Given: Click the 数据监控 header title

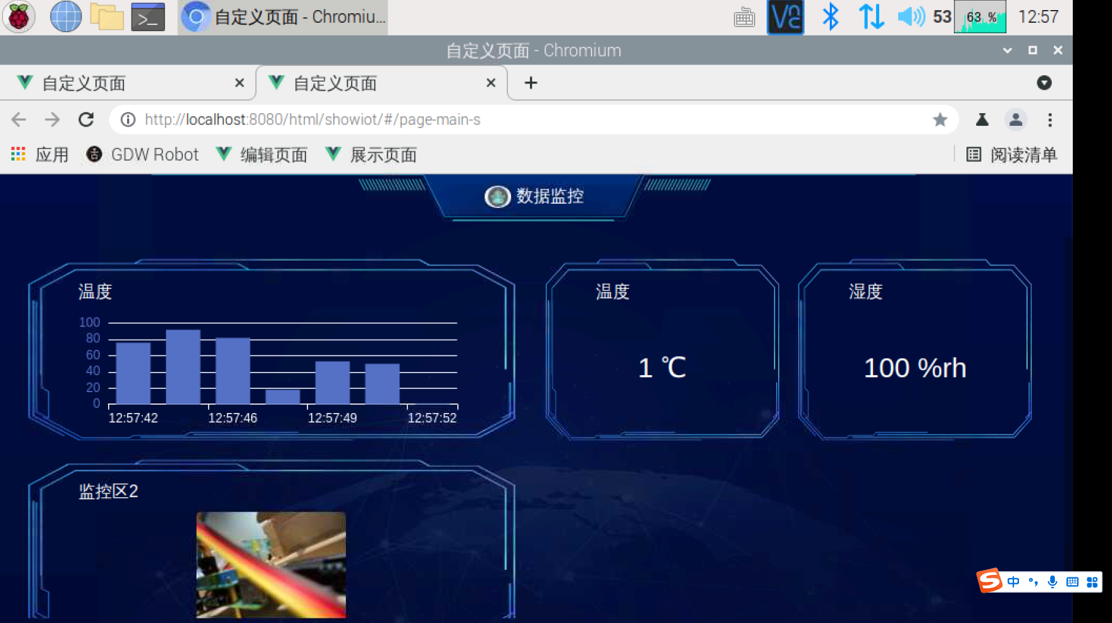Looking at the screenshot, I should 550,196.
